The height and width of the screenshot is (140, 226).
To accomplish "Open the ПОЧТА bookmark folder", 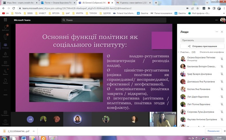I will coord(16,13).
